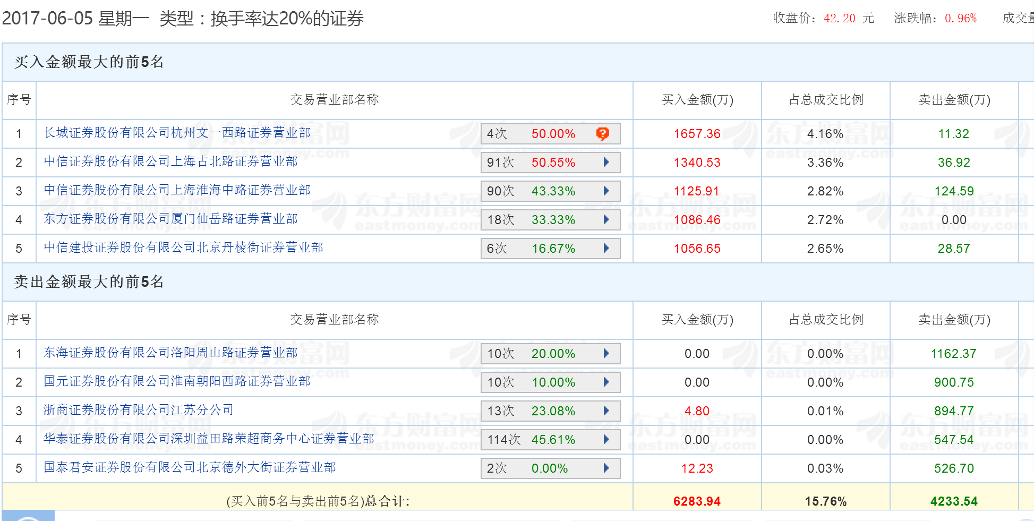Open 华泰证券深圳益田路荣超商务中心 link
The image size is (1034, 521).
[x=209, y=439]
